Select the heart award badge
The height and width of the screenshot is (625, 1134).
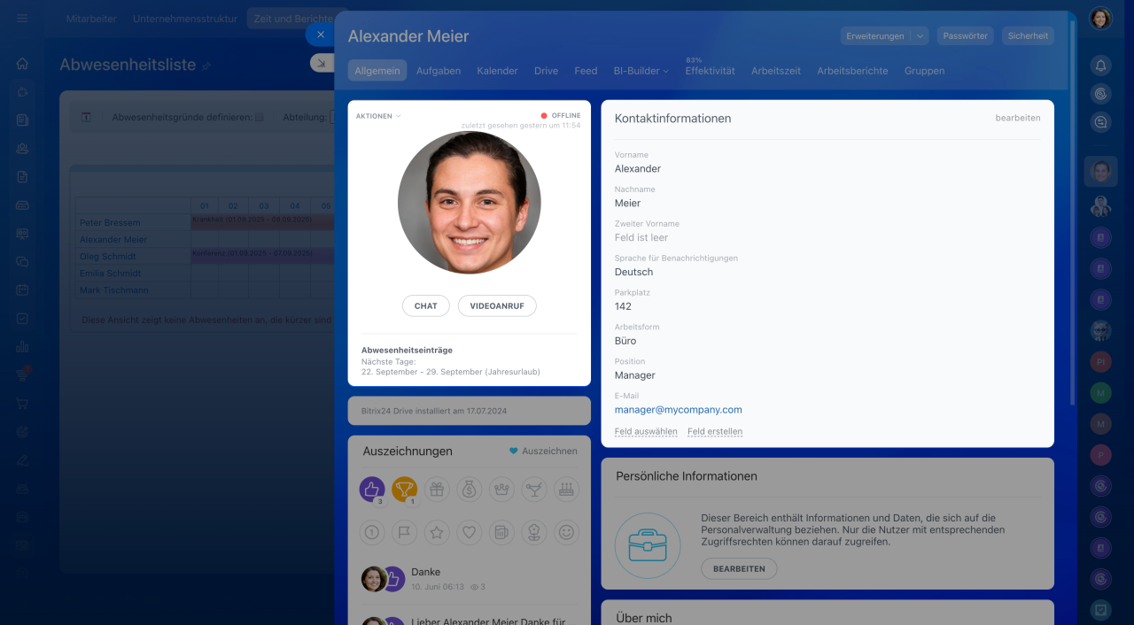pos(470,532)
